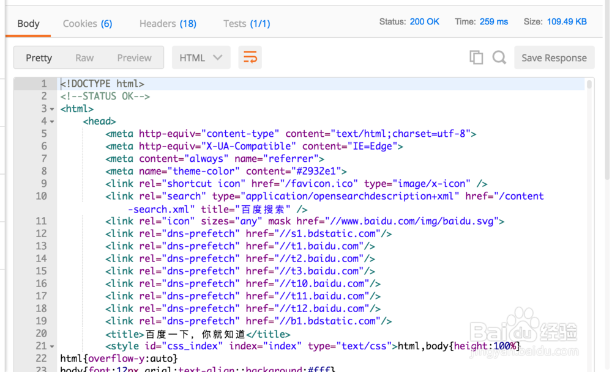Switch to the Body tab
612x372 pixels.
[x=28, y=23]
